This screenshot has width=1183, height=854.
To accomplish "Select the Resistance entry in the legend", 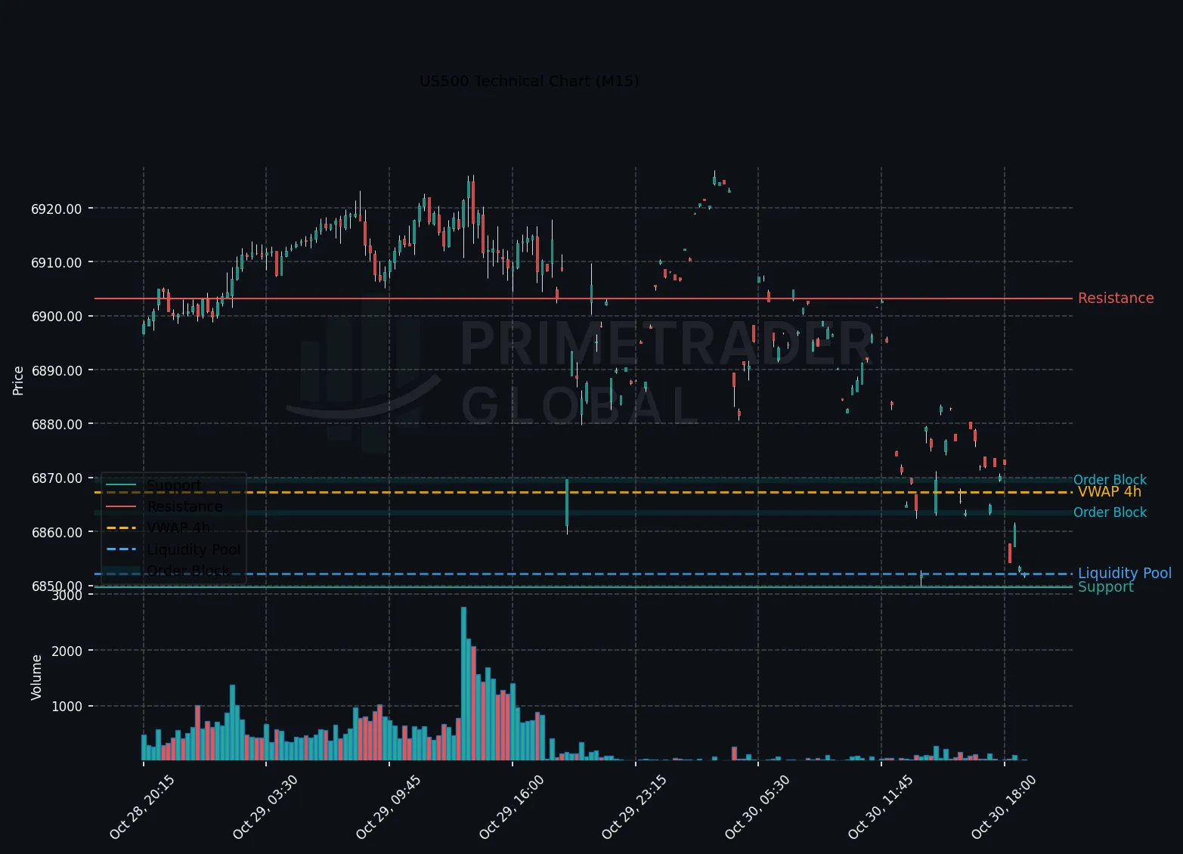I will pyautogui.click(x=185, y=506).
